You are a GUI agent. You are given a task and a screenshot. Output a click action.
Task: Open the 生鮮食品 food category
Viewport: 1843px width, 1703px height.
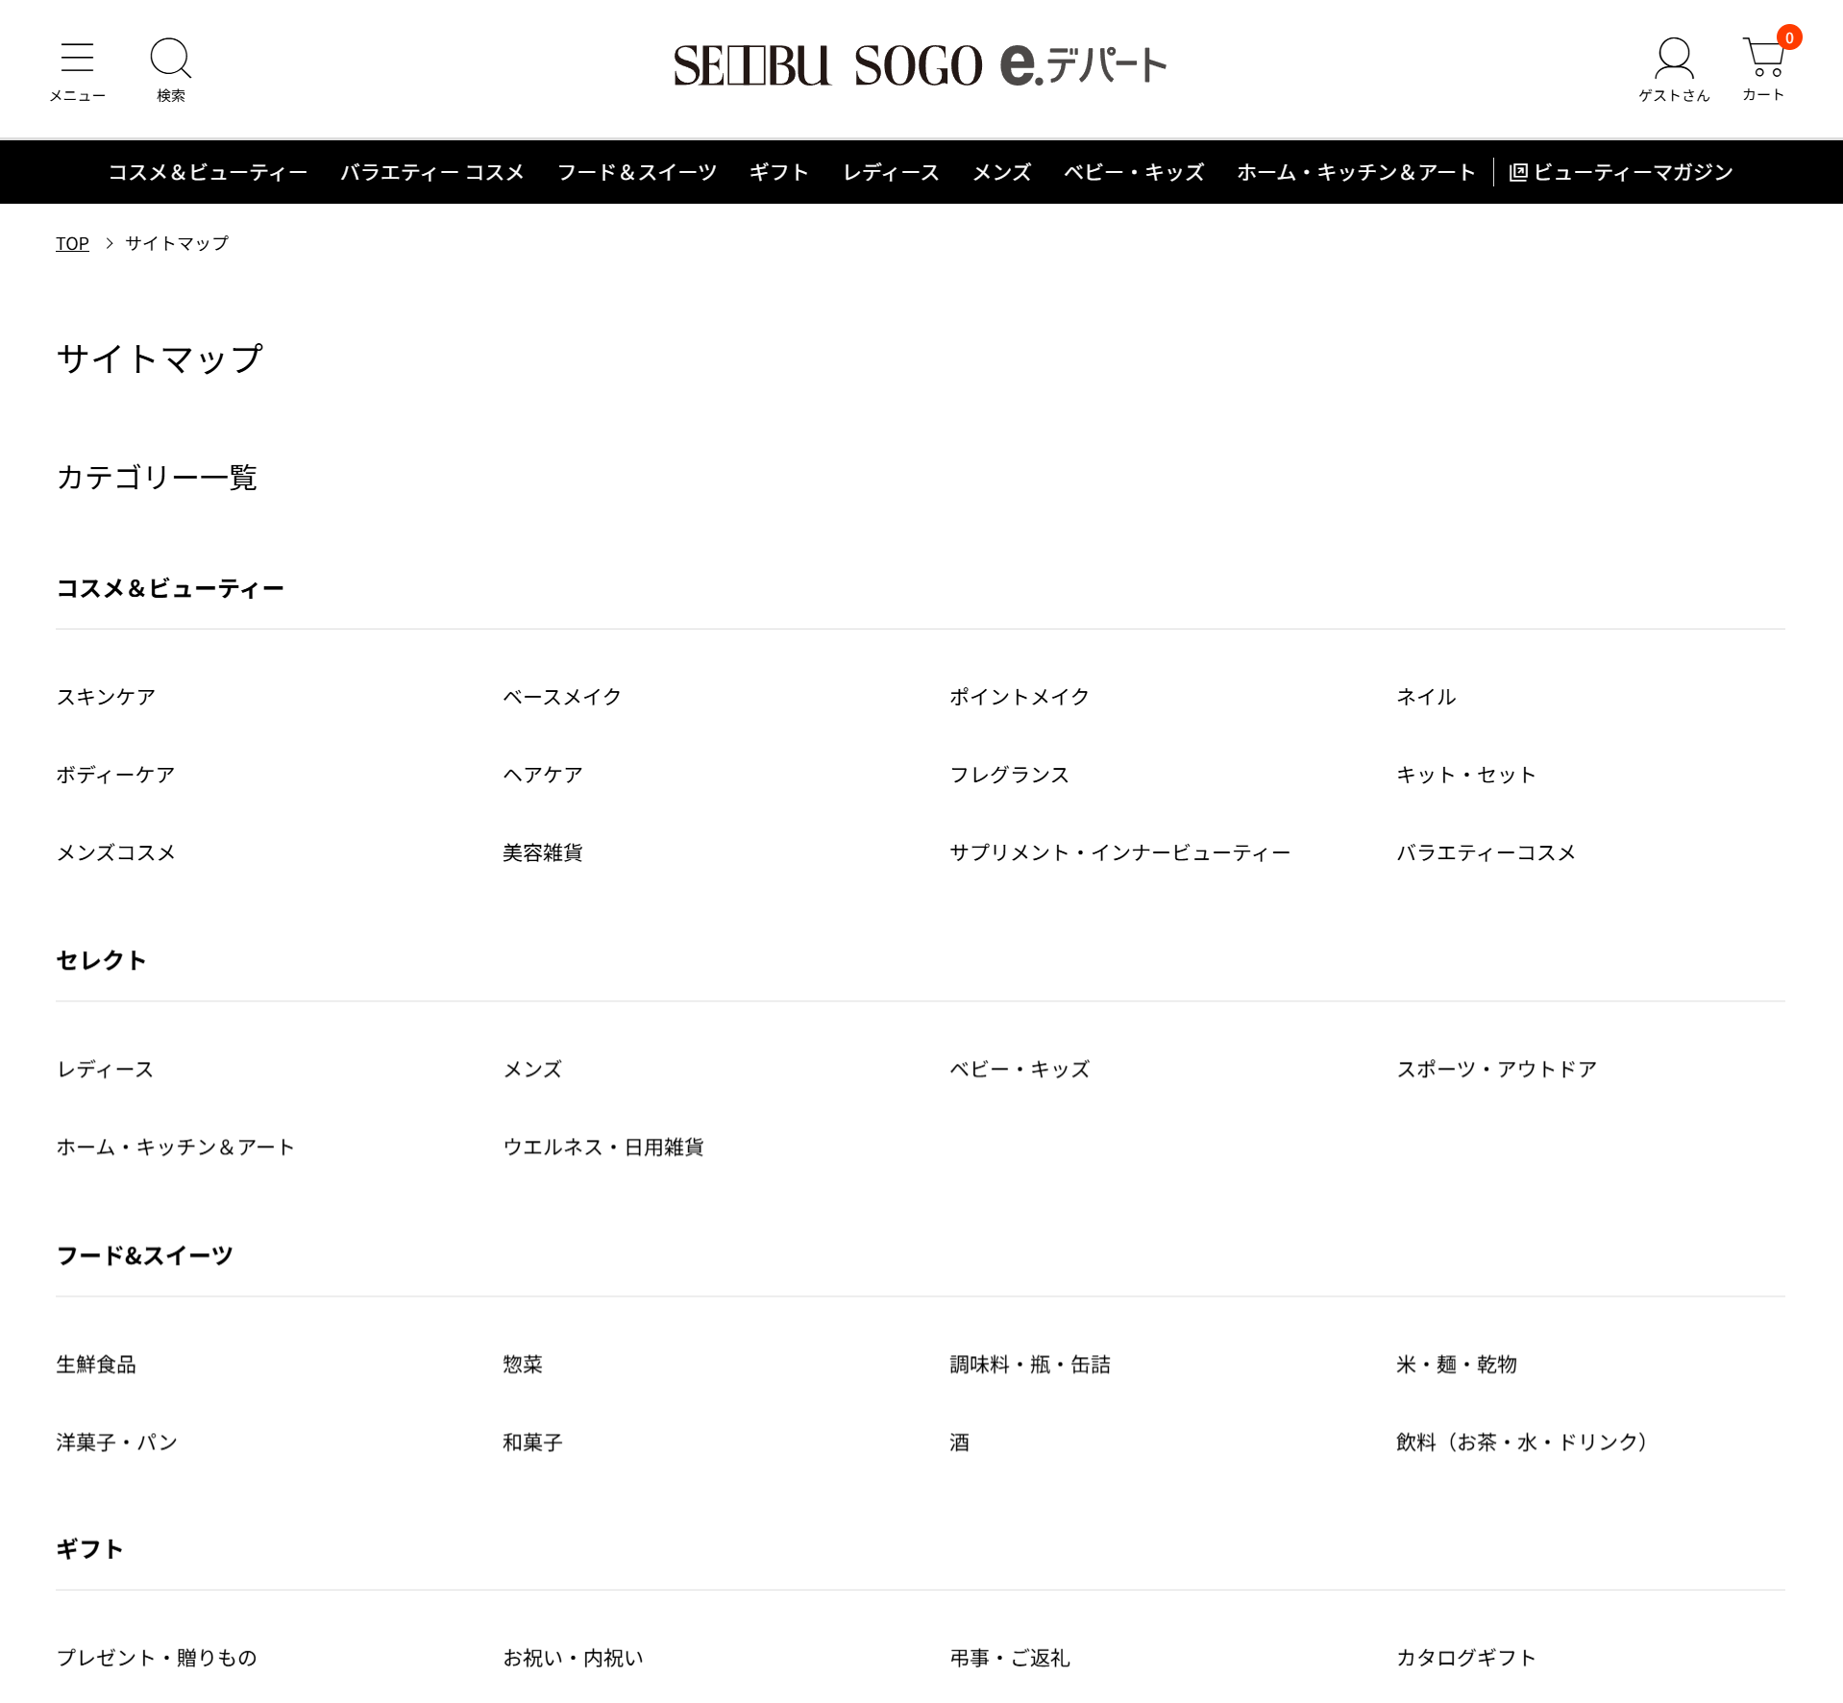tap(96, 1364)
